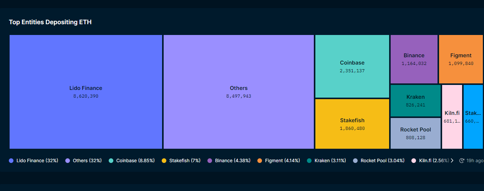The width and height of the screenshot is (484, 191).
Task: Click the 1,860,480 value in Stakefish
Action: point(352,128)
